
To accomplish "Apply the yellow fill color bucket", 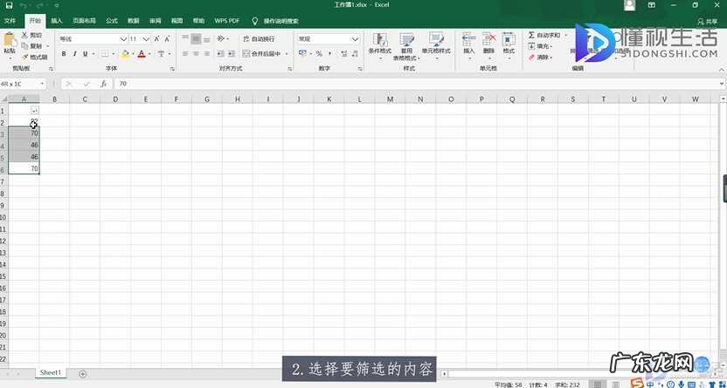I will pos(125,54).
